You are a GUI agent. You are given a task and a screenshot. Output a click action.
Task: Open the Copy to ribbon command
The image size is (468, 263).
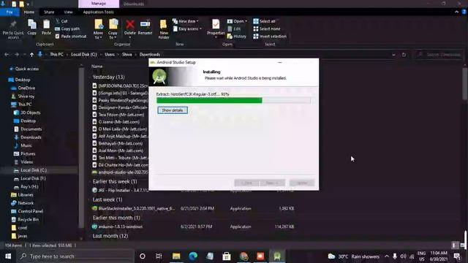click(x=113, y=29)
